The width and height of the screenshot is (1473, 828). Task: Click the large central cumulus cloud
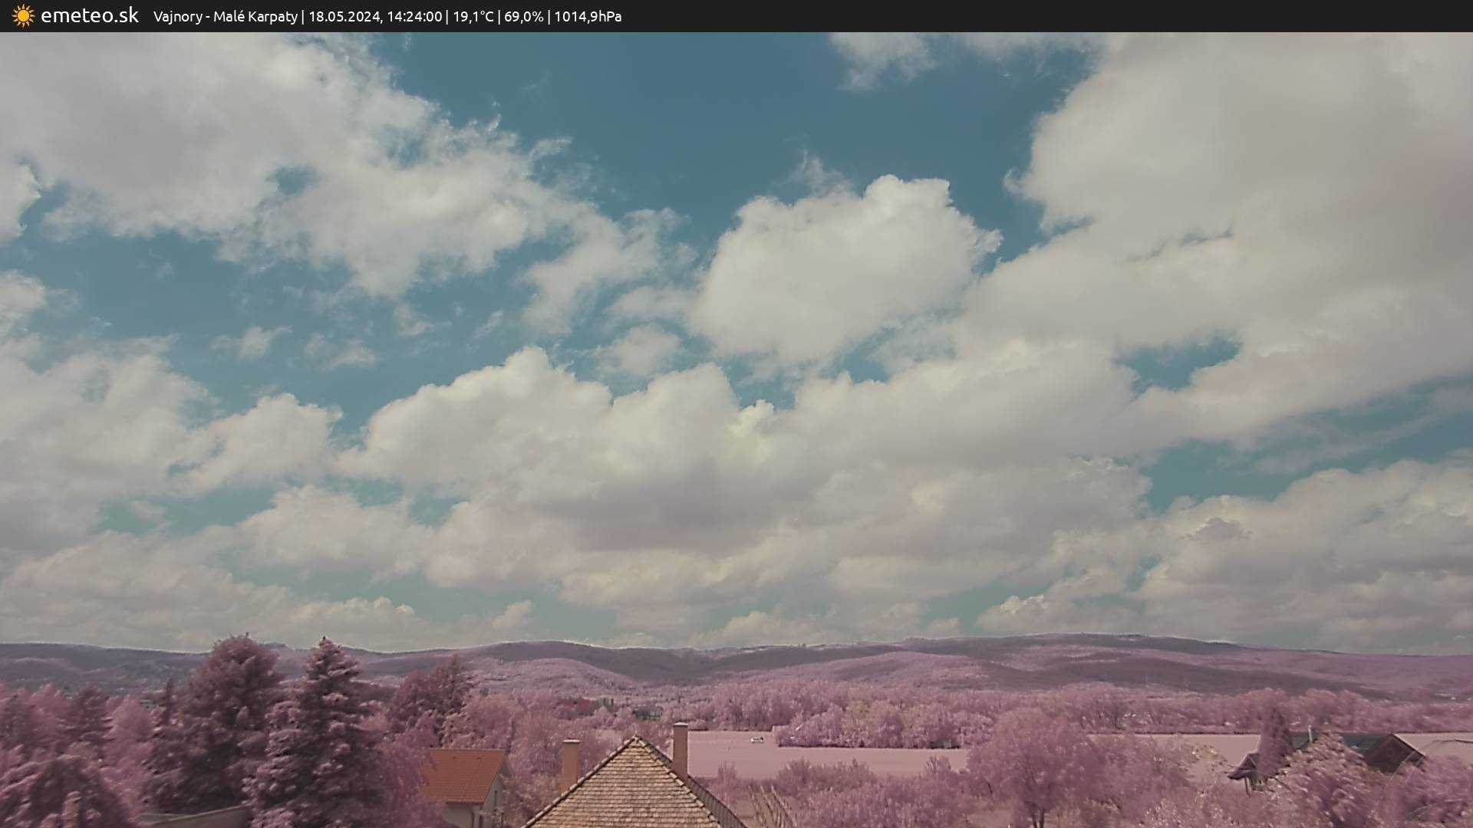(836, 268)
